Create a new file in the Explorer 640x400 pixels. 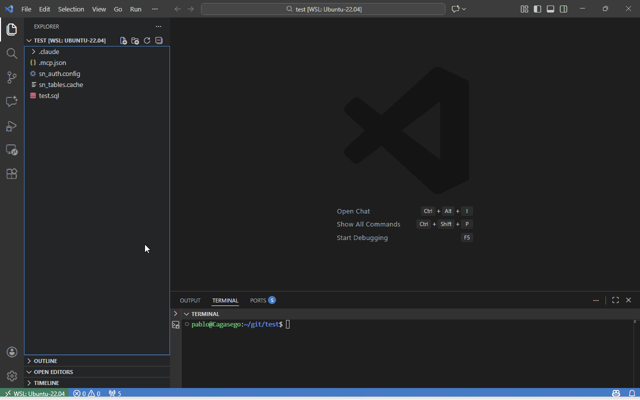point(123,40)
